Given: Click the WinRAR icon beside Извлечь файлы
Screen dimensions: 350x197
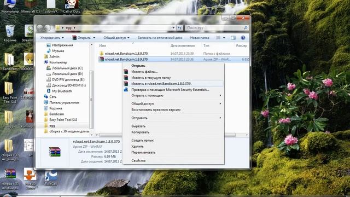Looking at the screenshot, I should tap(126, 72).
